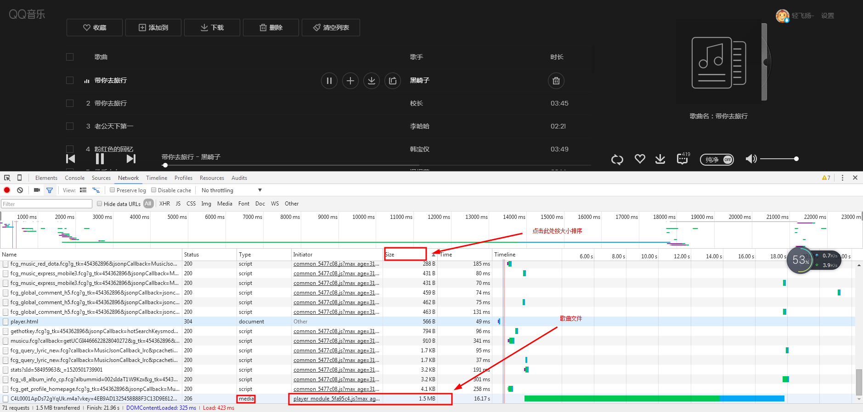Open the No throttling dropdown

point(231,190)
